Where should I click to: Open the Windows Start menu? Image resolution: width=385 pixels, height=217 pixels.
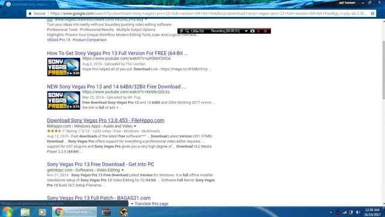[7, 212]
